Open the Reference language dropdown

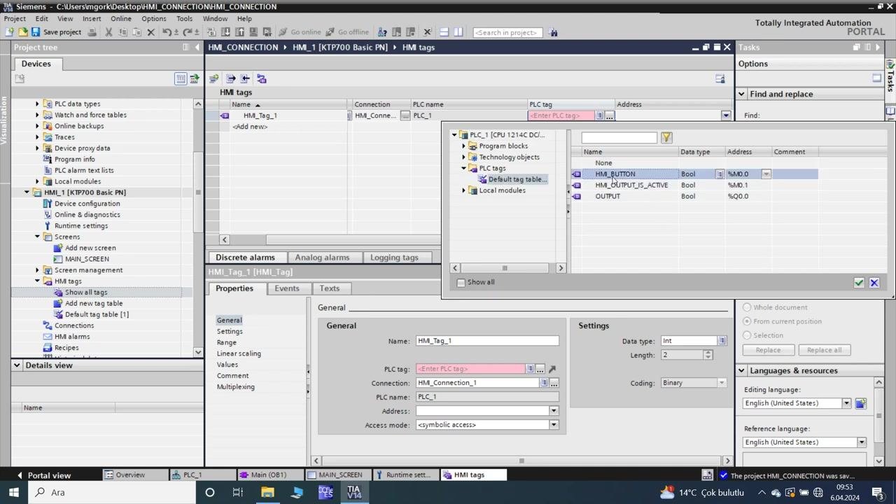tap(862, 442)
